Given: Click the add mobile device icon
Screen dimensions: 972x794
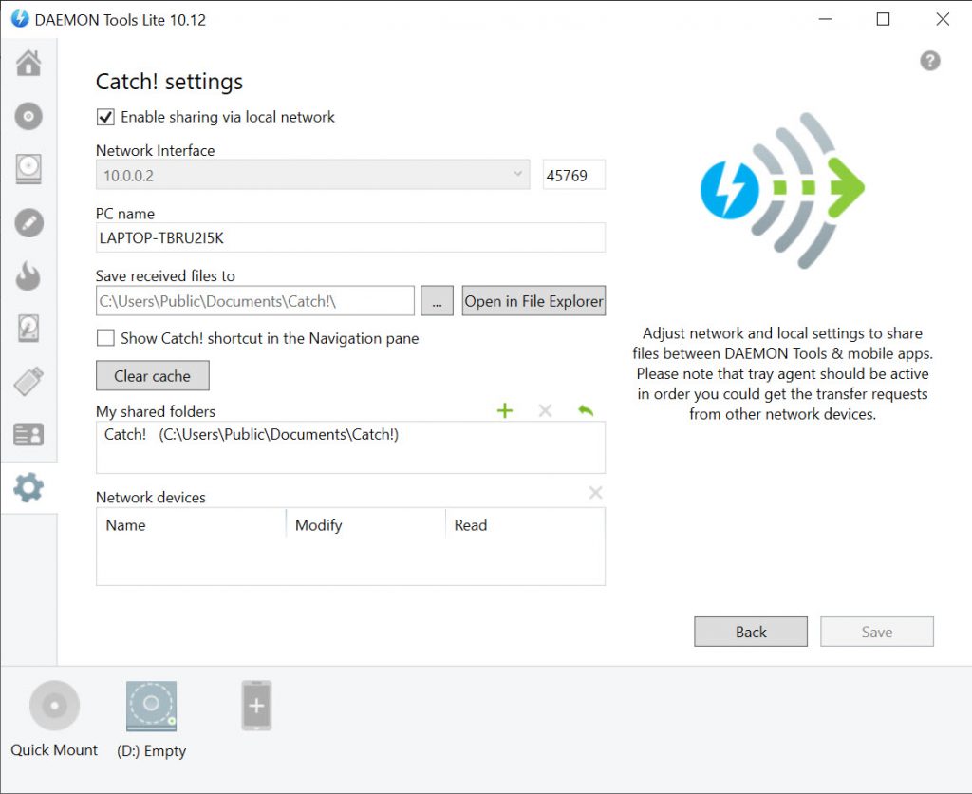Looking at the screenshot, I should point(256,707).
